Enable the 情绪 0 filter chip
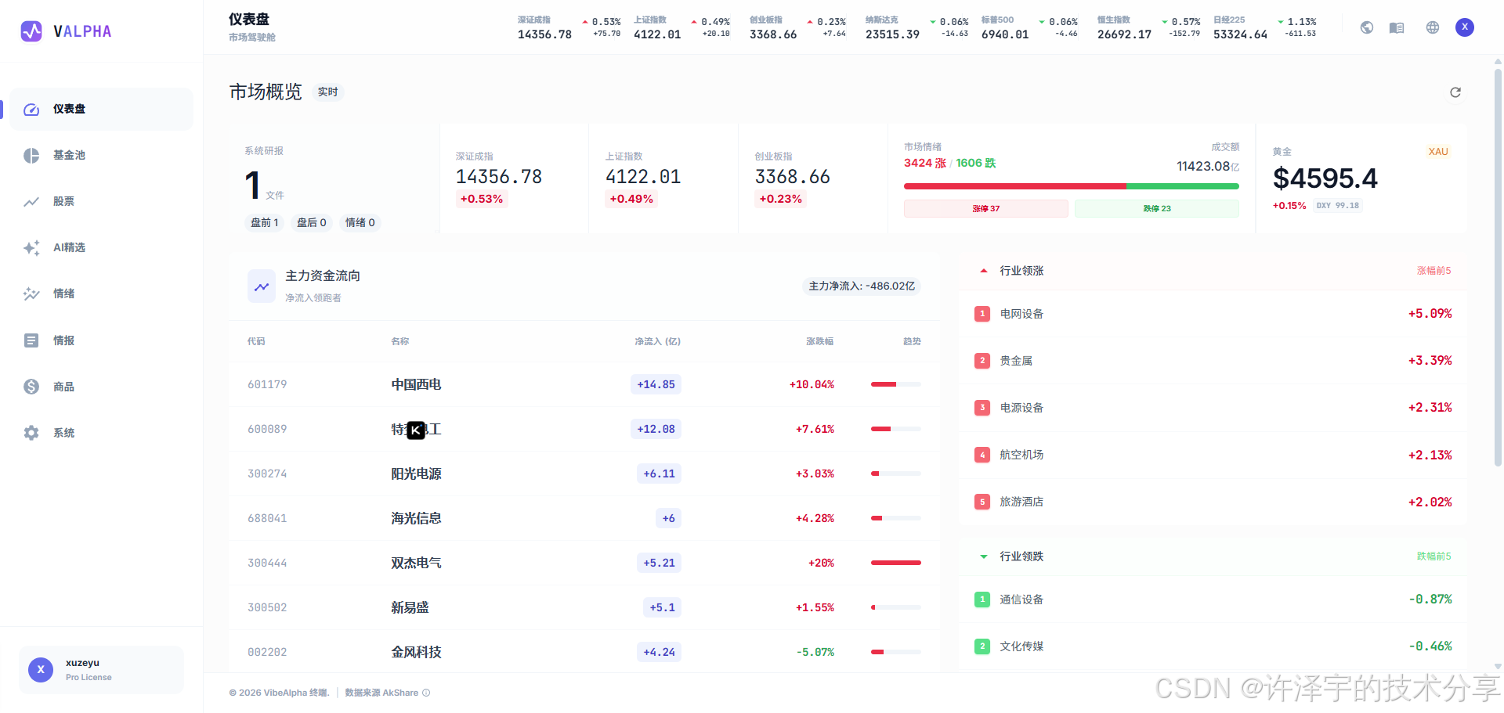1504x713 pixels. point(360,222)
